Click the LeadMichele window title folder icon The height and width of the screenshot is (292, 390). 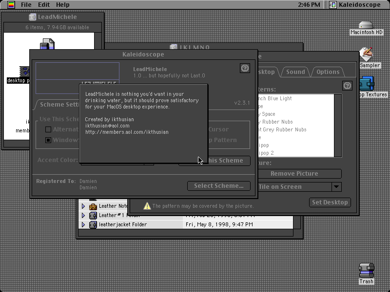32,17
